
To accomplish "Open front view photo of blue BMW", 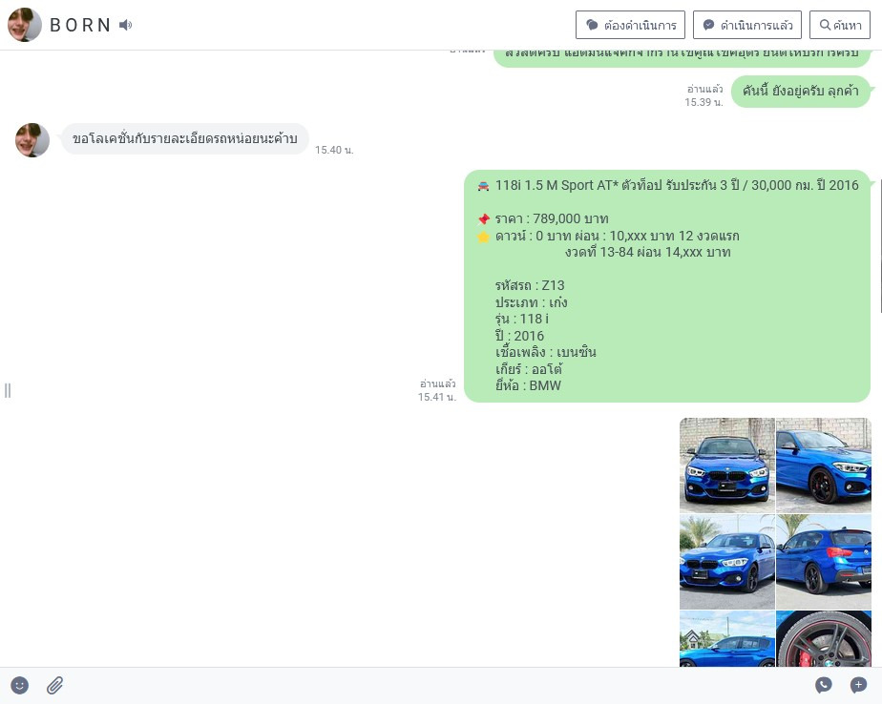I will pos(726,465).
